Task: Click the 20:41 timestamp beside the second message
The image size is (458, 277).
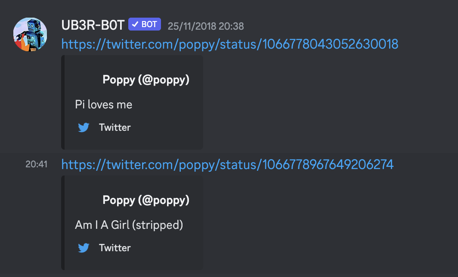Action: point(36,164)
